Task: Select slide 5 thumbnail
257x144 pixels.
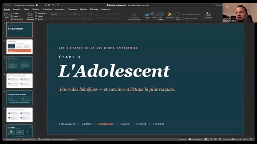Action: point(20,98)
